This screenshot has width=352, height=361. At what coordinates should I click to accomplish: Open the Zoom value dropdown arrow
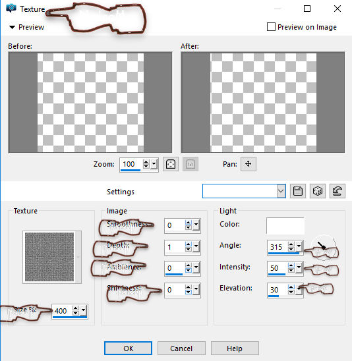pyautogui.click(x=154, y=164)
